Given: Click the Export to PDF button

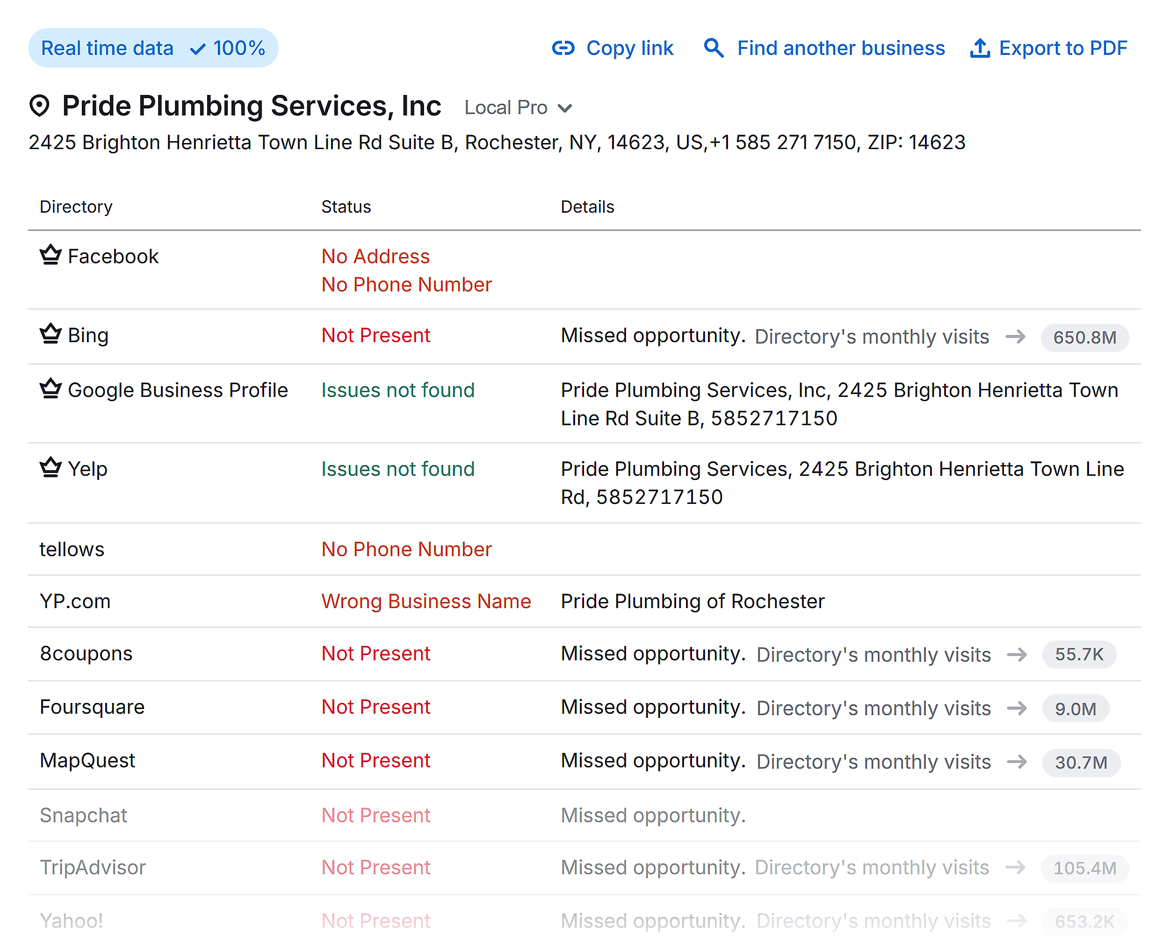Looking at the screenshot, I should (1063, 48).
